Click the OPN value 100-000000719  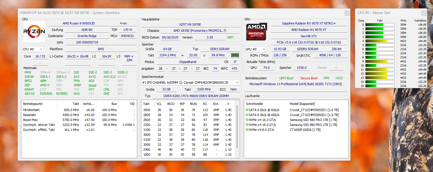pyautogui.click(x=87, y=42)
